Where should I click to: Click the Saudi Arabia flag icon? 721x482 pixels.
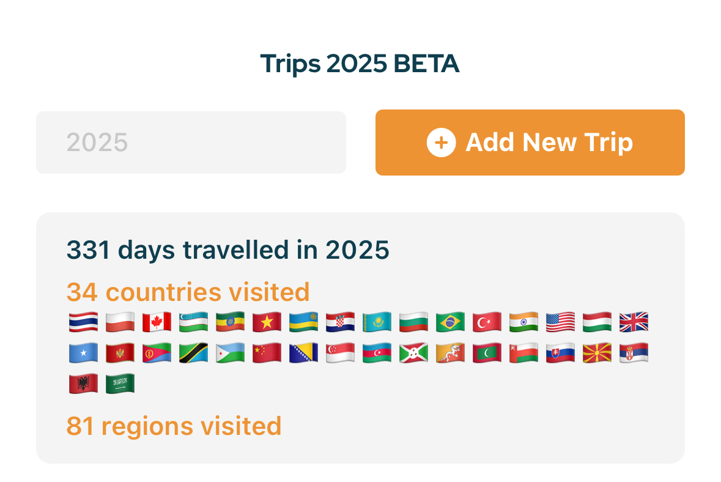click(120, 384)
